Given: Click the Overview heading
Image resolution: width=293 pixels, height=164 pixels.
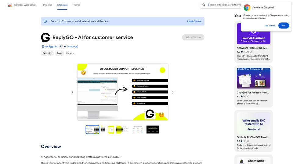Looking at the screenshot, I should 51,146.
